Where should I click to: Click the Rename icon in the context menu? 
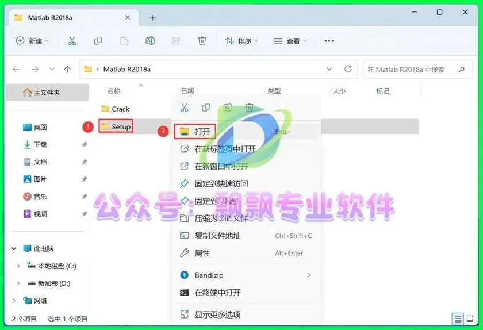click(228, 108)
